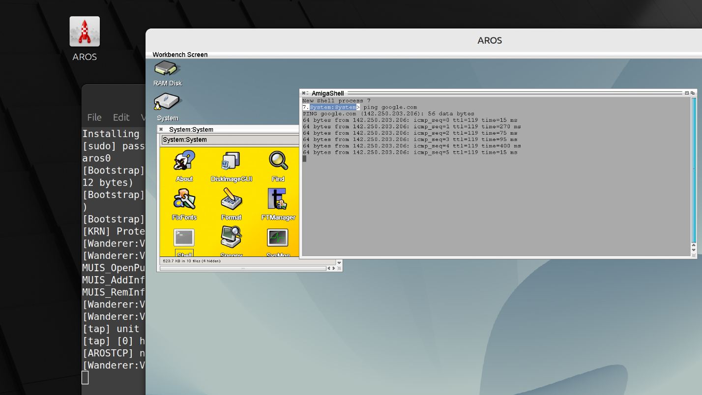Click the highlighted System:System shell prompt
The width and height of the screenshot is (702, 395).
click(333, 107)
